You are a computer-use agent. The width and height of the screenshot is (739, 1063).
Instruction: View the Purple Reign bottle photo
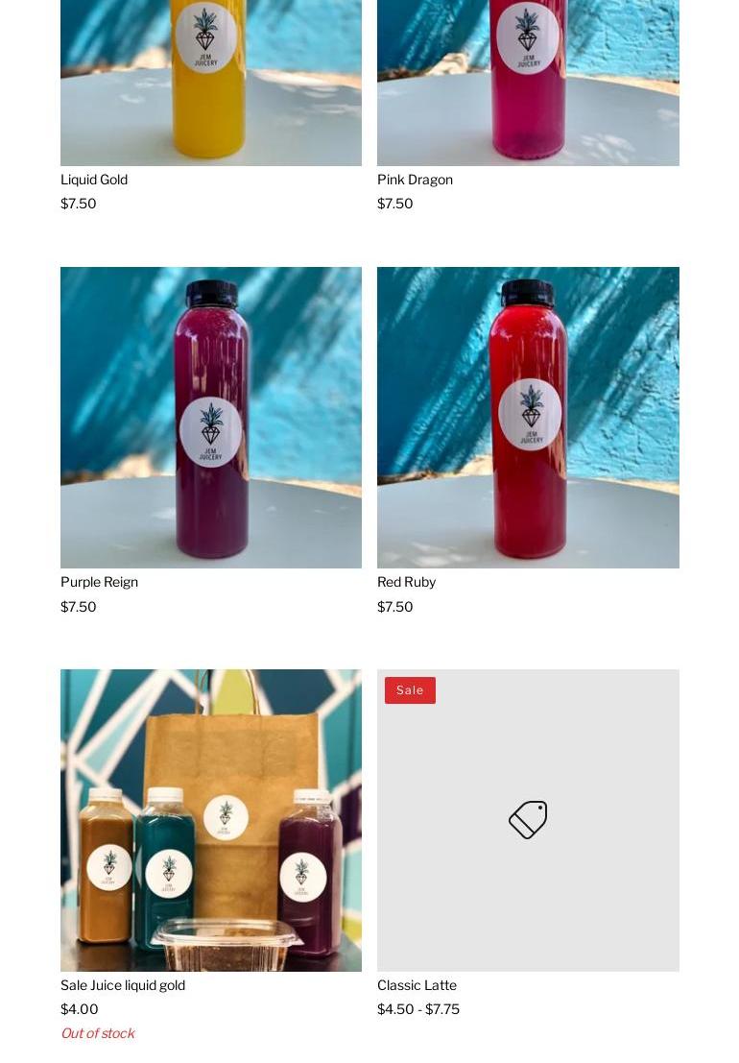(210, 418)
